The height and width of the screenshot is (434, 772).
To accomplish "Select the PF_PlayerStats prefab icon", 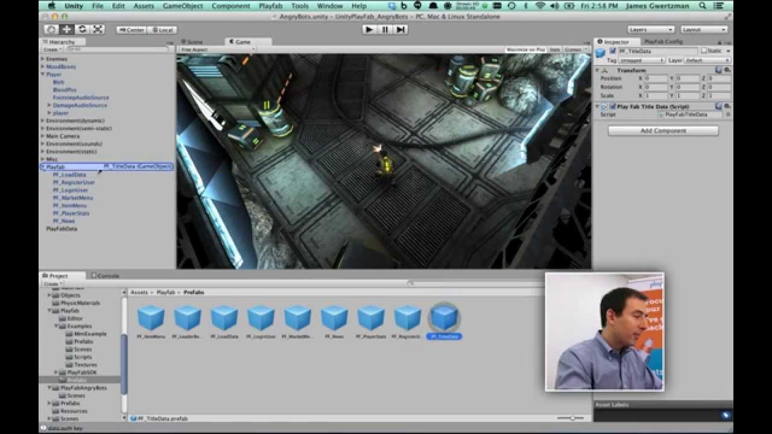I will coord(371,318).
